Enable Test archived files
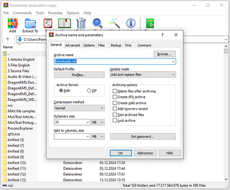 coord(115,114)
